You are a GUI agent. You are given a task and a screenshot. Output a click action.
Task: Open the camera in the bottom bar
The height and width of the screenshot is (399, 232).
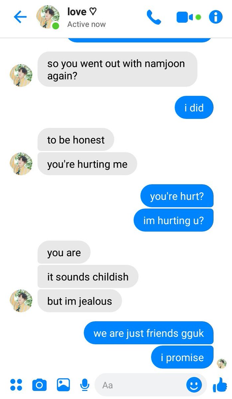point(39,385)
